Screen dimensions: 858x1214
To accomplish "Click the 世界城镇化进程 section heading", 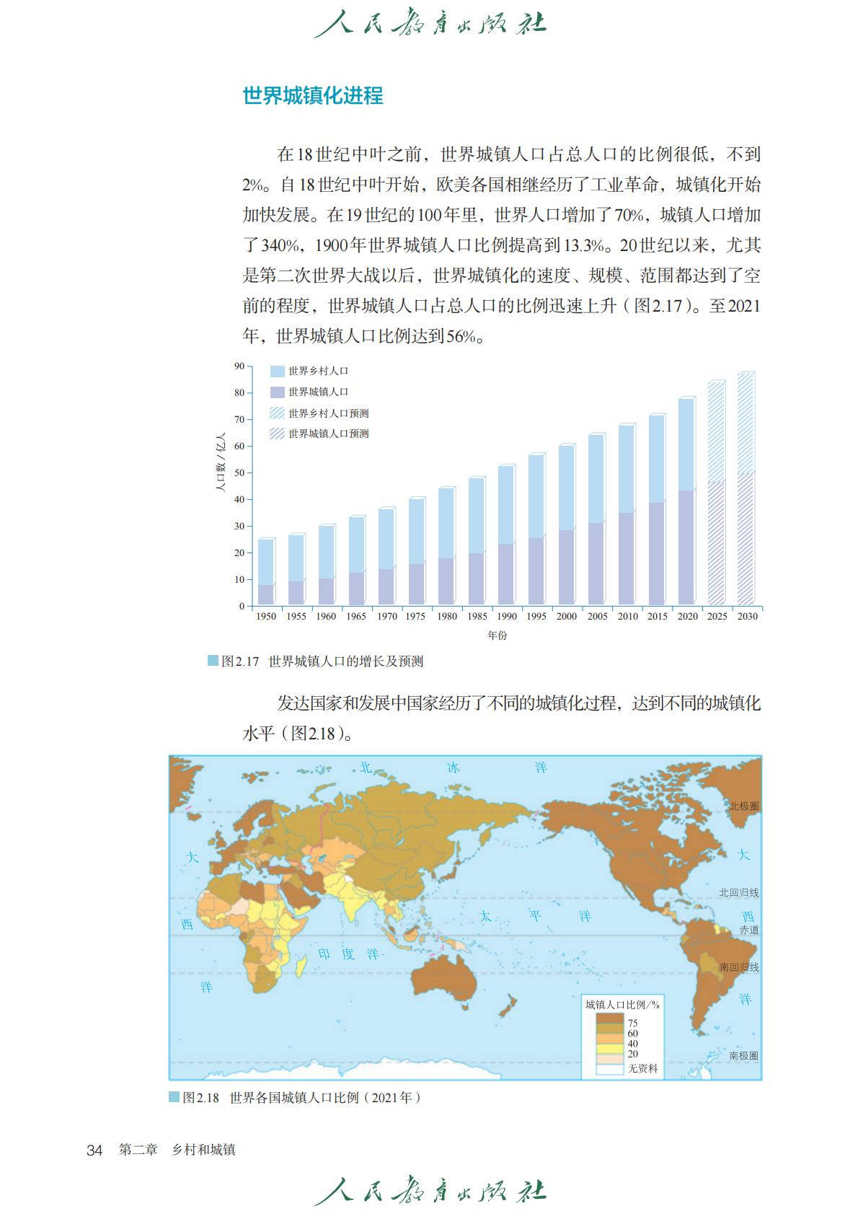I will 313,96.
